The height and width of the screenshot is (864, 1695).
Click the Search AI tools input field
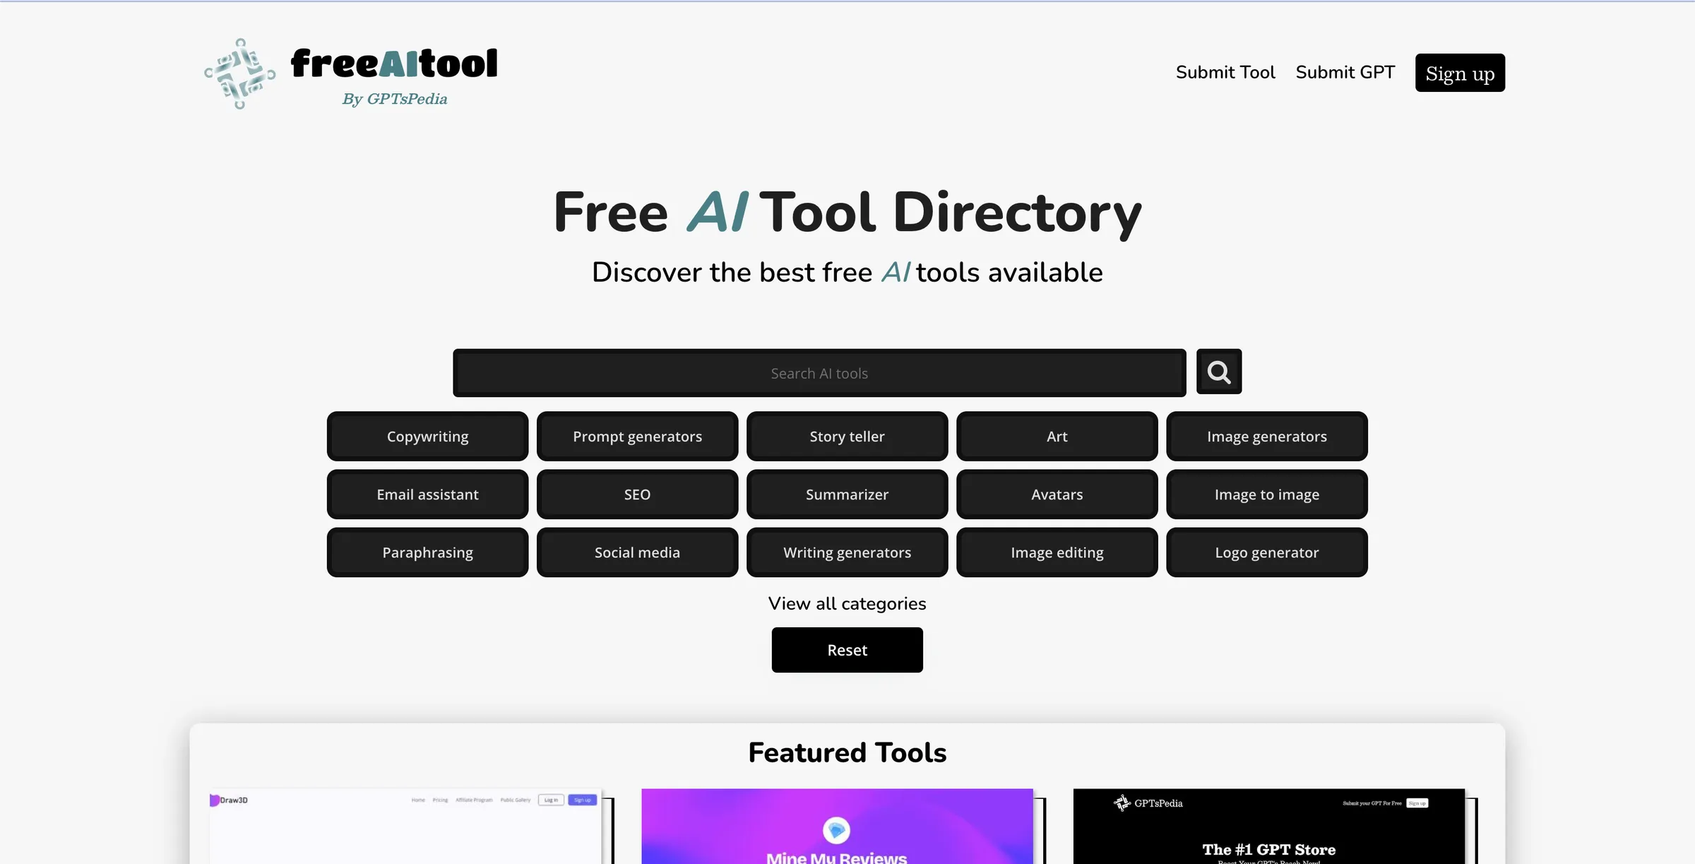click(x=819, y=372)
